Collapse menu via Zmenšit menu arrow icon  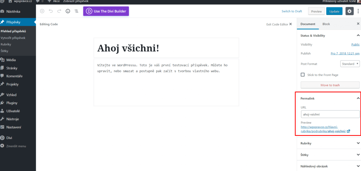2,146
